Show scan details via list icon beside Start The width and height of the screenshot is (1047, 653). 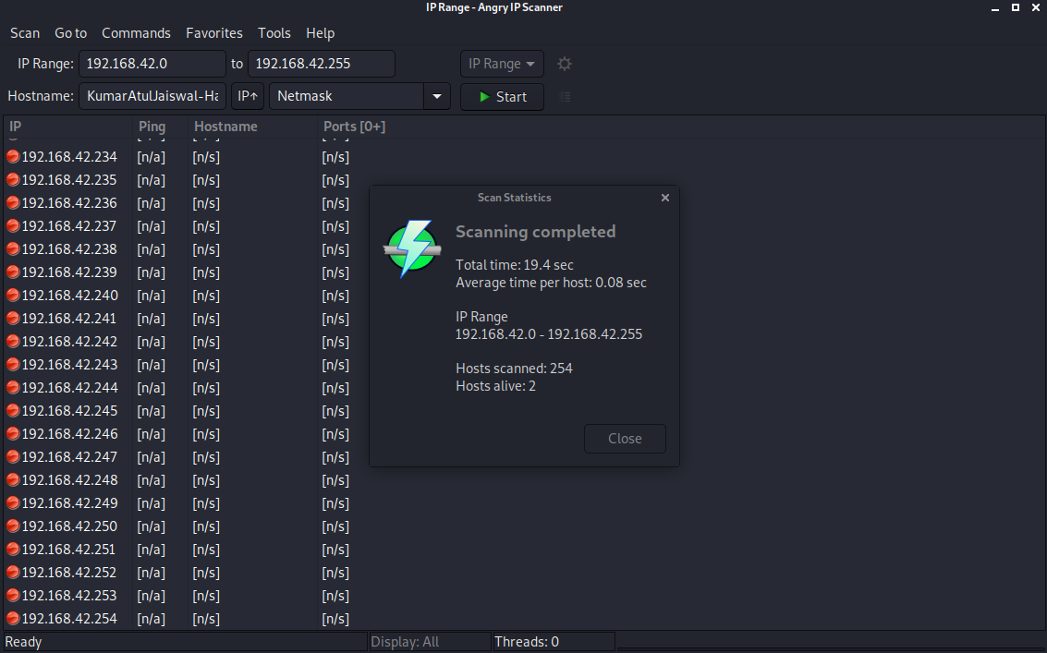tap(565, 96)
